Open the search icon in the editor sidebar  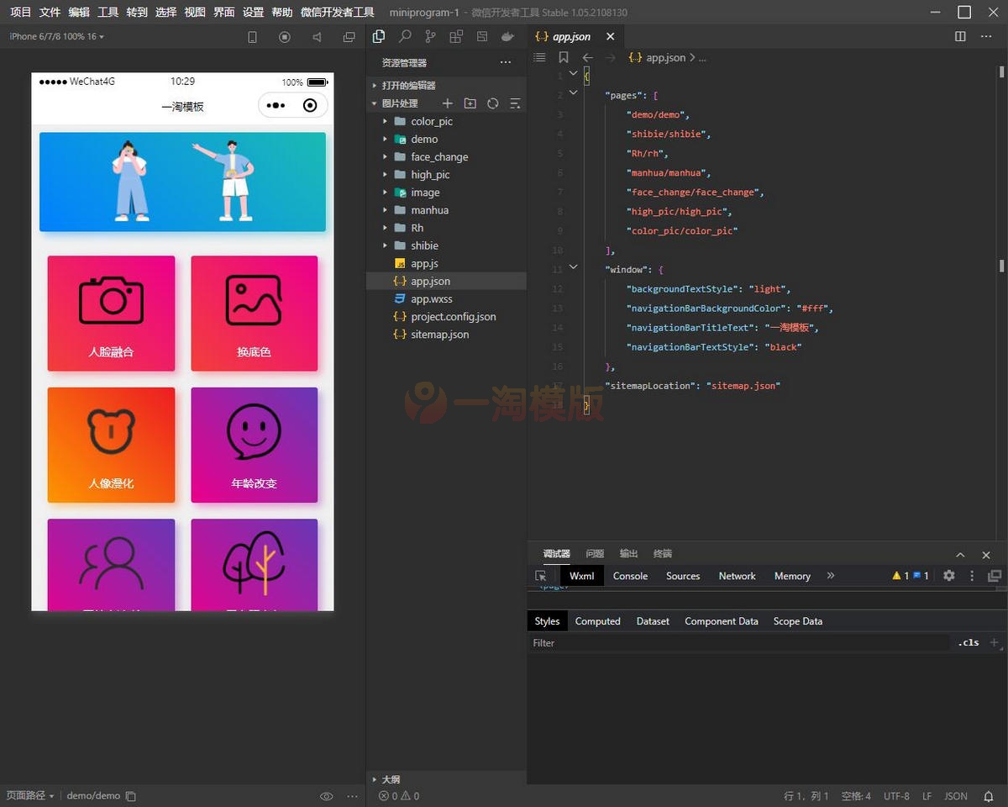(405, 37)
